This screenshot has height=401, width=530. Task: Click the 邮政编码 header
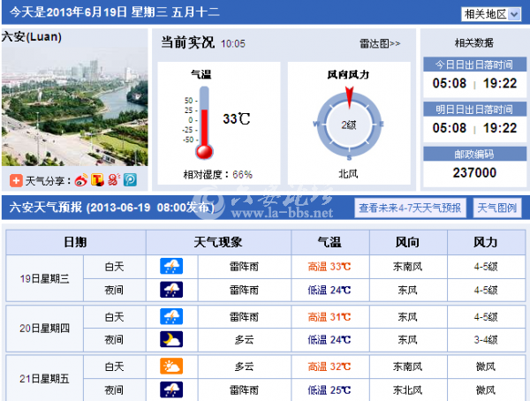click(x=474, y=155)
